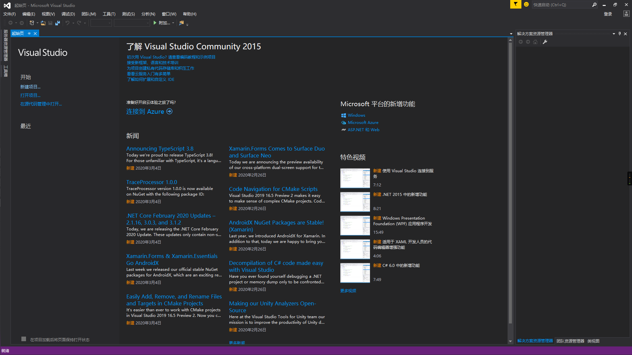This screenshot has width=632, height=355.
Task: Open the TraceProcessor 1.0.0 news link
Action: (x=152, y=182)
